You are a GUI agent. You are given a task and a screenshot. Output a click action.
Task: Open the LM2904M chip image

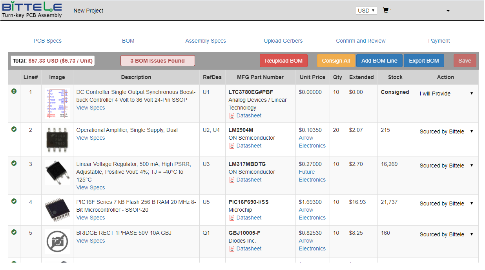pyautogui.click(x=57, y=139)
